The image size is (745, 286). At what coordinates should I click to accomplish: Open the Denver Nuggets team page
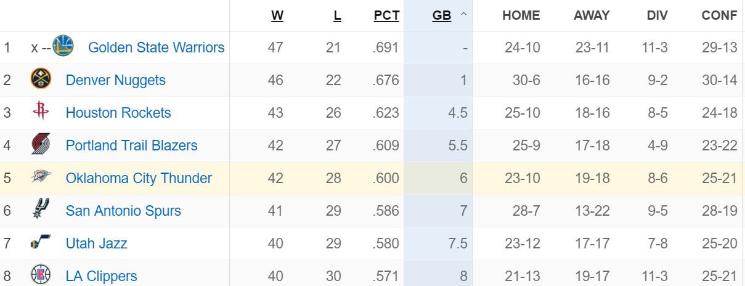click(x=115, y=80)
